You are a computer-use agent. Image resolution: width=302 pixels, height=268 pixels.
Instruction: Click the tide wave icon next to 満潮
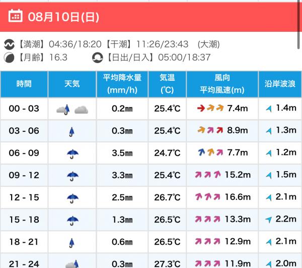coord(9,44)
